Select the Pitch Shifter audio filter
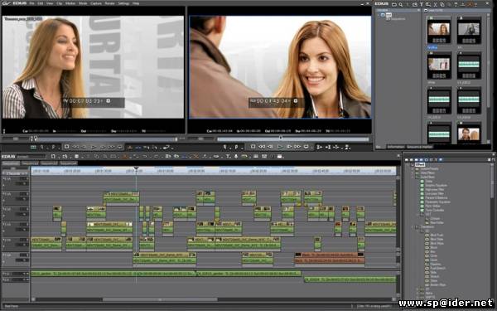 point(432,206)
